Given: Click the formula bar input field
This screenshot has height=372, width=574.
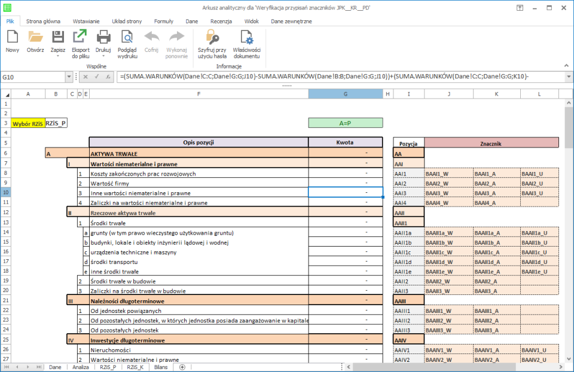Looking at the screenshot, I should coord(335,76).
